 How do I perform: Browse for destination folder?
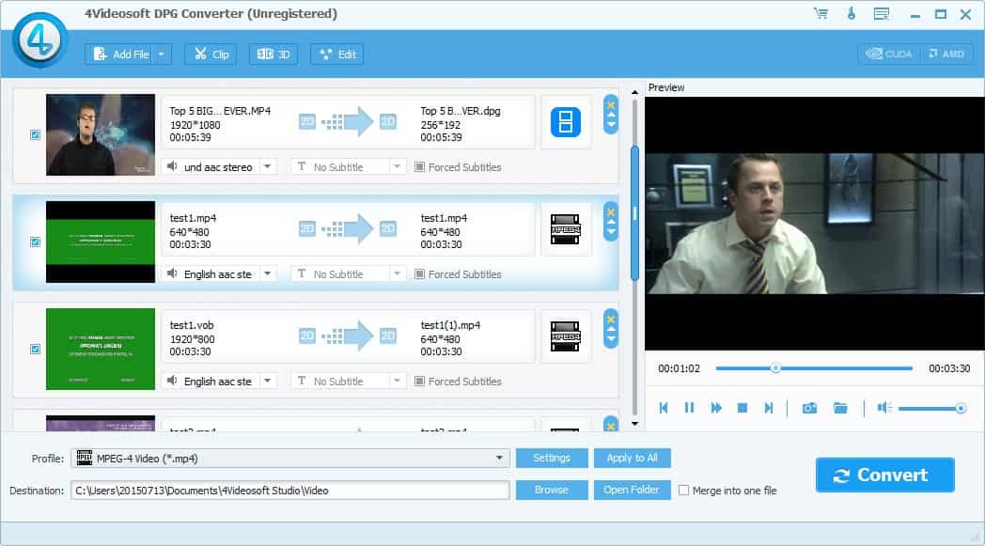pyautogui.click(x=552, y=490)
